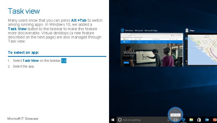Launch Outlook from the taskbar
The image size is (217, 123).
(x=207, y=120)
